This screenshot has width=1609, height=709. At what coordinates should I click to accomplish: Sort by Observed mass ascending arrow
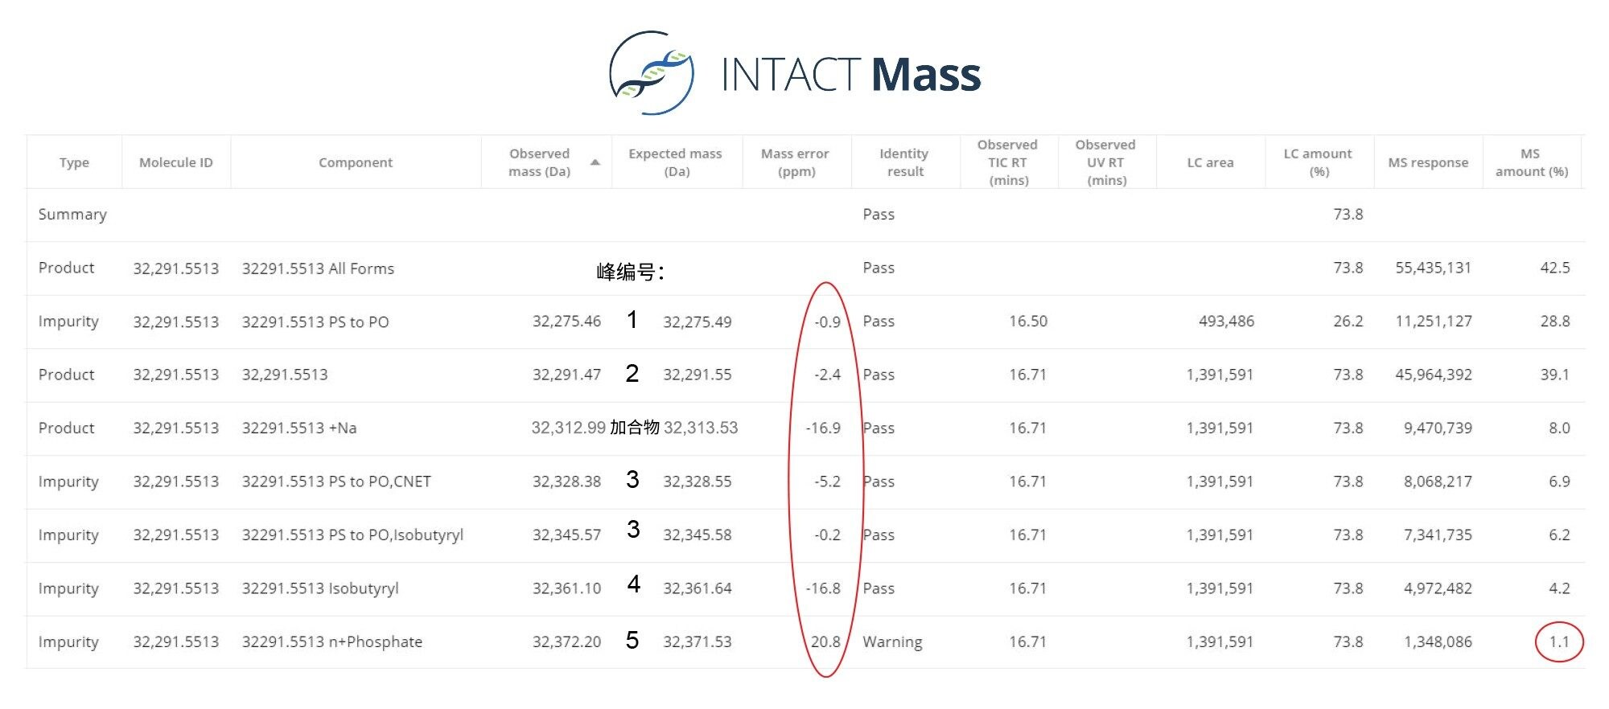pyautogui.click(x=595, y=162)
